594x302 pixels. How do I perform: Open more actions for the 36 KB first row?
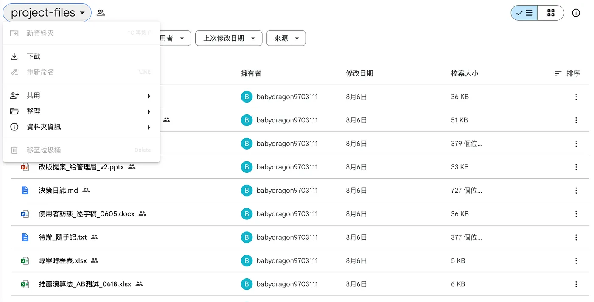(x=576, y=97)
